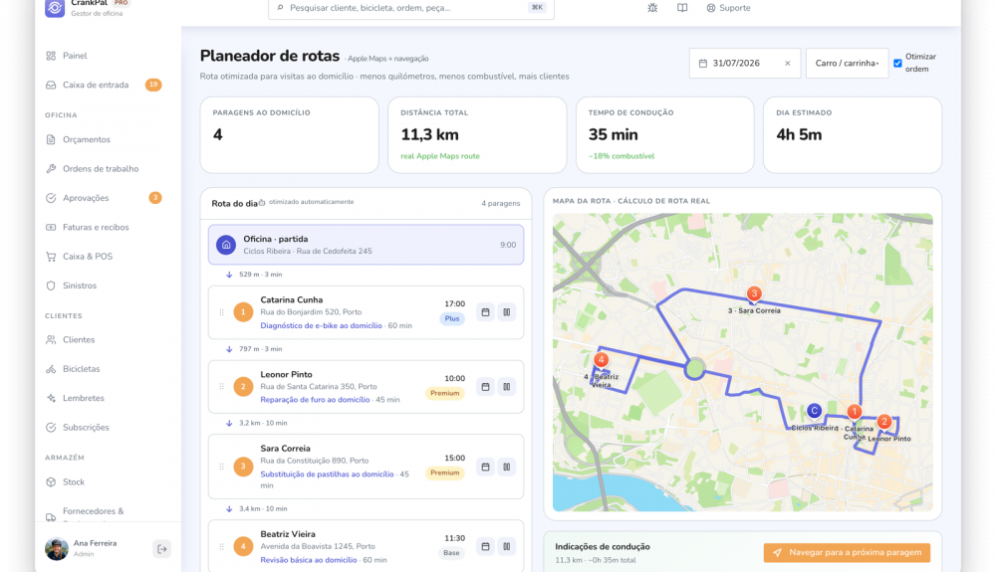Click the Stock box icon

coord(51,481)
